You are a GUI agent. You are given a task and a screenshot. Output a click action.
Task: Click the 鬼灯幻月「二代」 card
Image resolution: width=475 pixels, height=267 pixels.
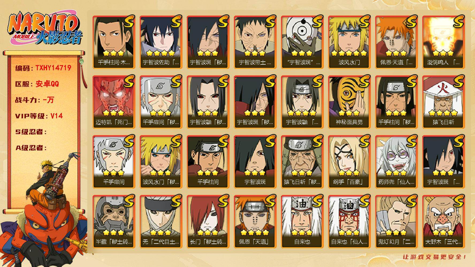coord(396,222)
